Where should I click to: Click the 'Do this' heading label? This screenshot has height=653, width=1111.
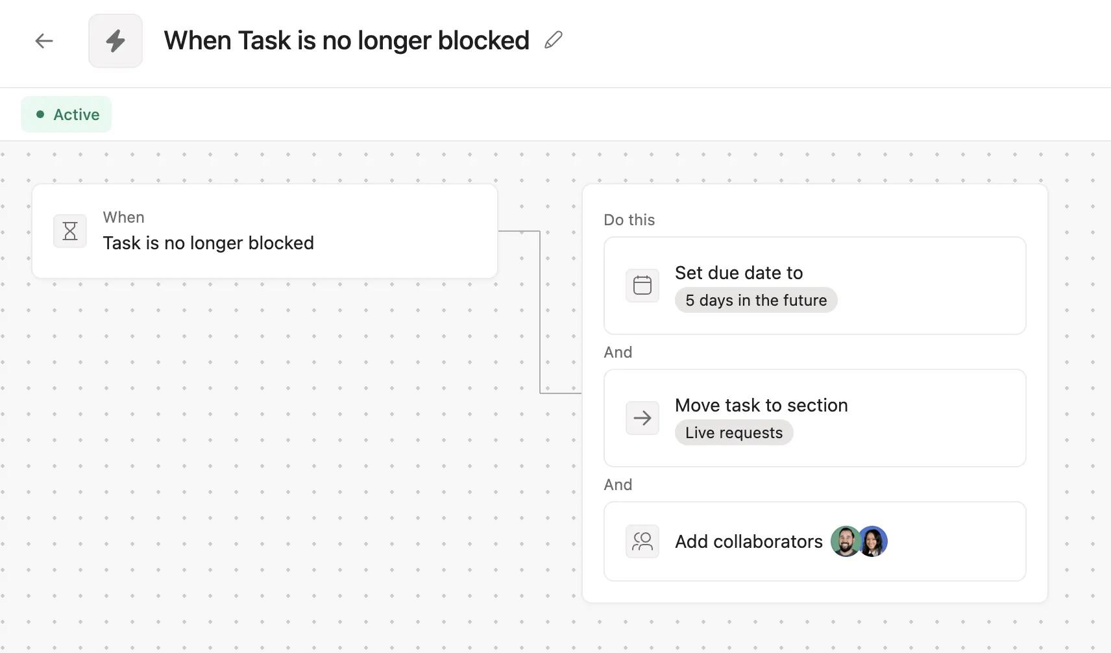pyautogui.click(x=629, y=220)
